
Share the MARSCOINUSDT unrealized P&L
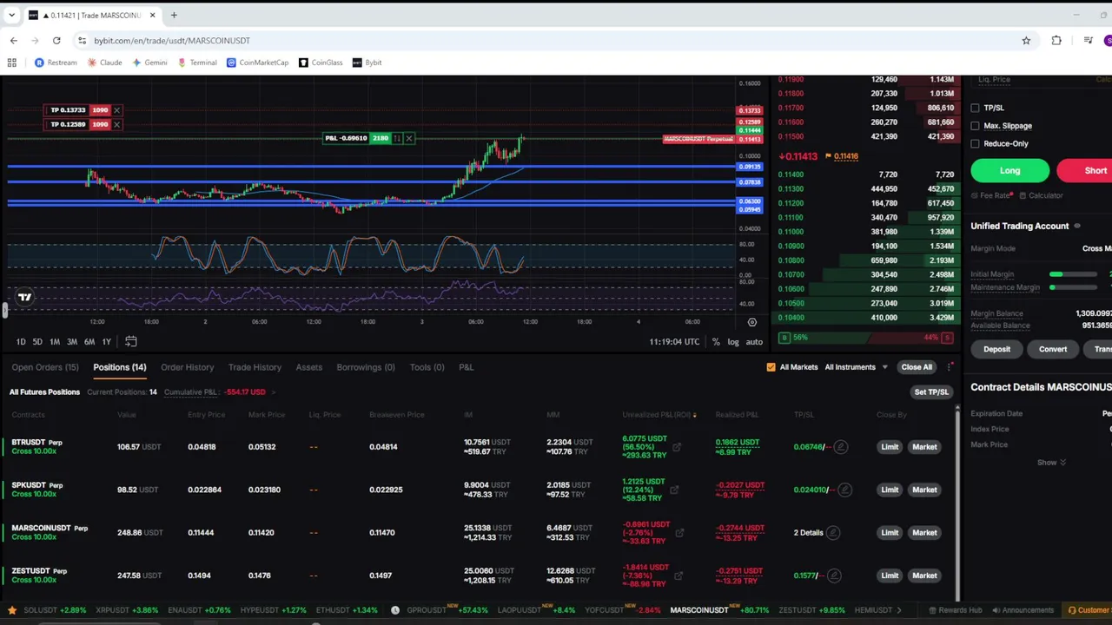(x=679, y=533)
